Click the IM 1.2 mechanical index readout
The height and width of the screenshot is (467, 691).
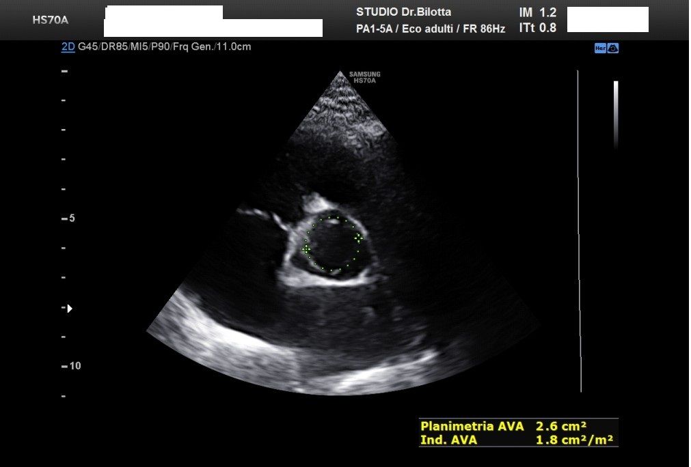tap(538, 13)
